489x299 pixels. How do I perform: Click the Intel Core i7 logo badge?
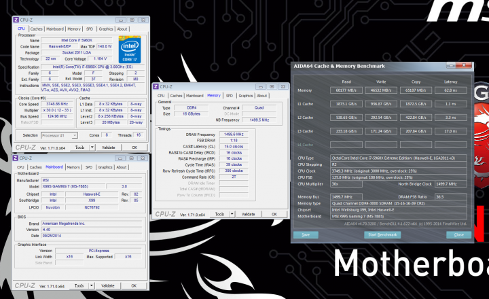(x=130, y=50)
